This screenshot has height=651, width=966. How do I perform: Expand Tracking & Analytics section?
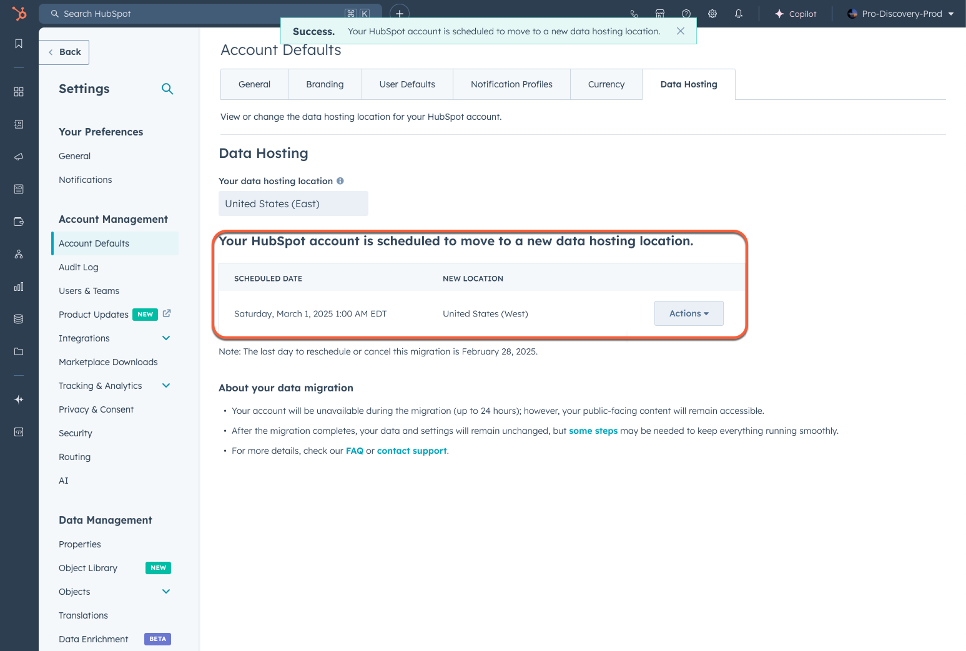(x=166, y=386)
